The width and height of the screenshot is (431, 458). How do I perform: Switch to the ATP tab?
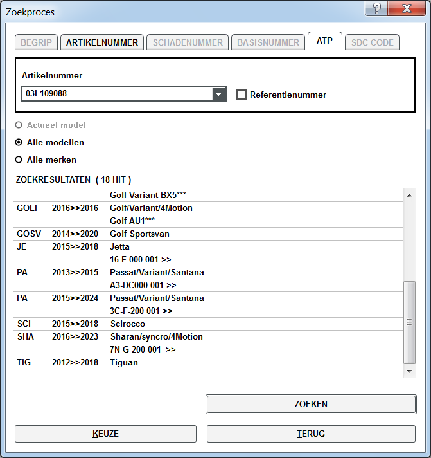point(324,41)
